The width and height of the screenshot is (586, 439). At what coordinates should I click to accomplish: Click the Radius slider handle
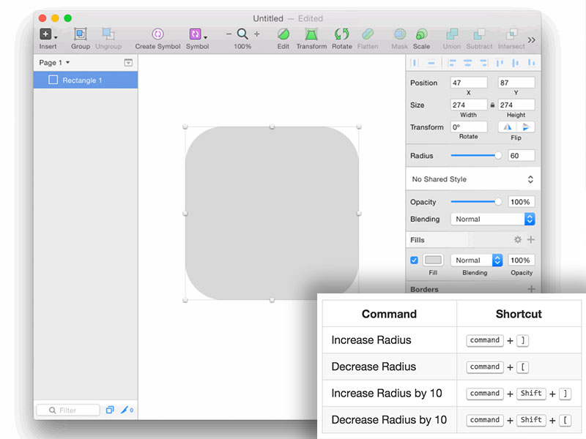click(x=498, y=155)
